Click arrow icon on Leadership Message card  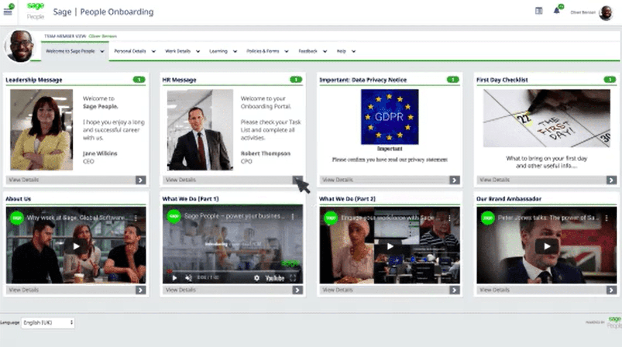140,180
